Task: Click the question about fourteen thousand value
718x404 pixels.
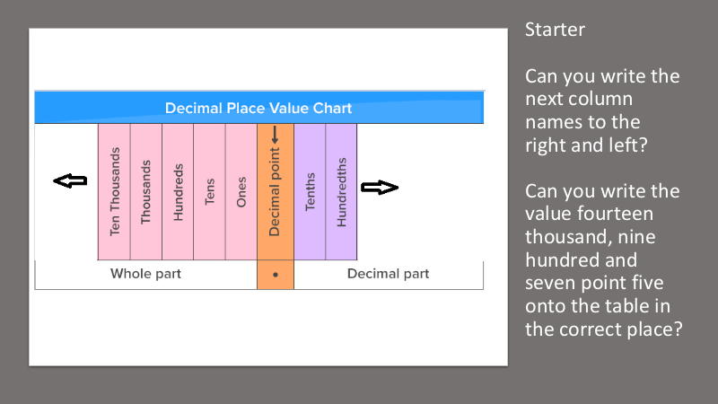Action: [602, 259]
